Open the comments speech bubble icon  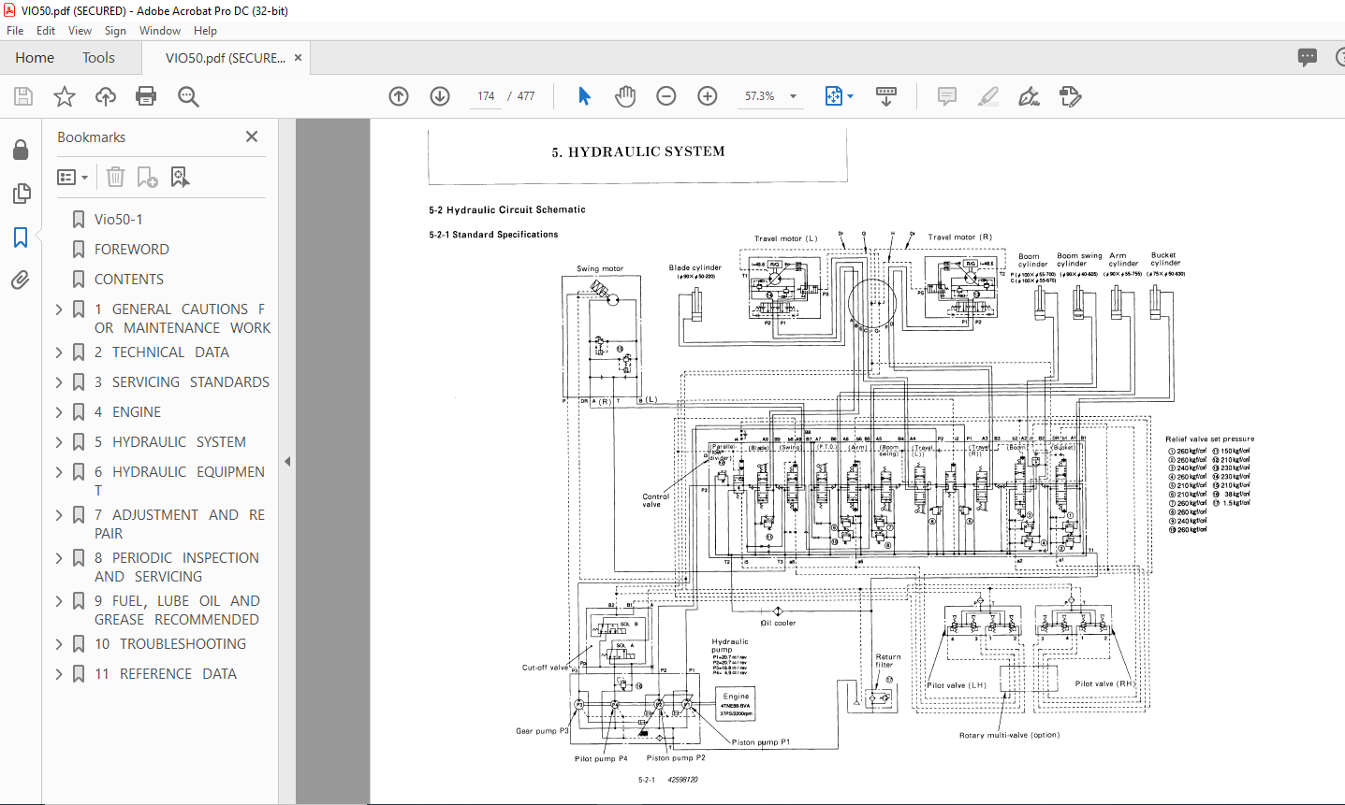(1308, 57)
